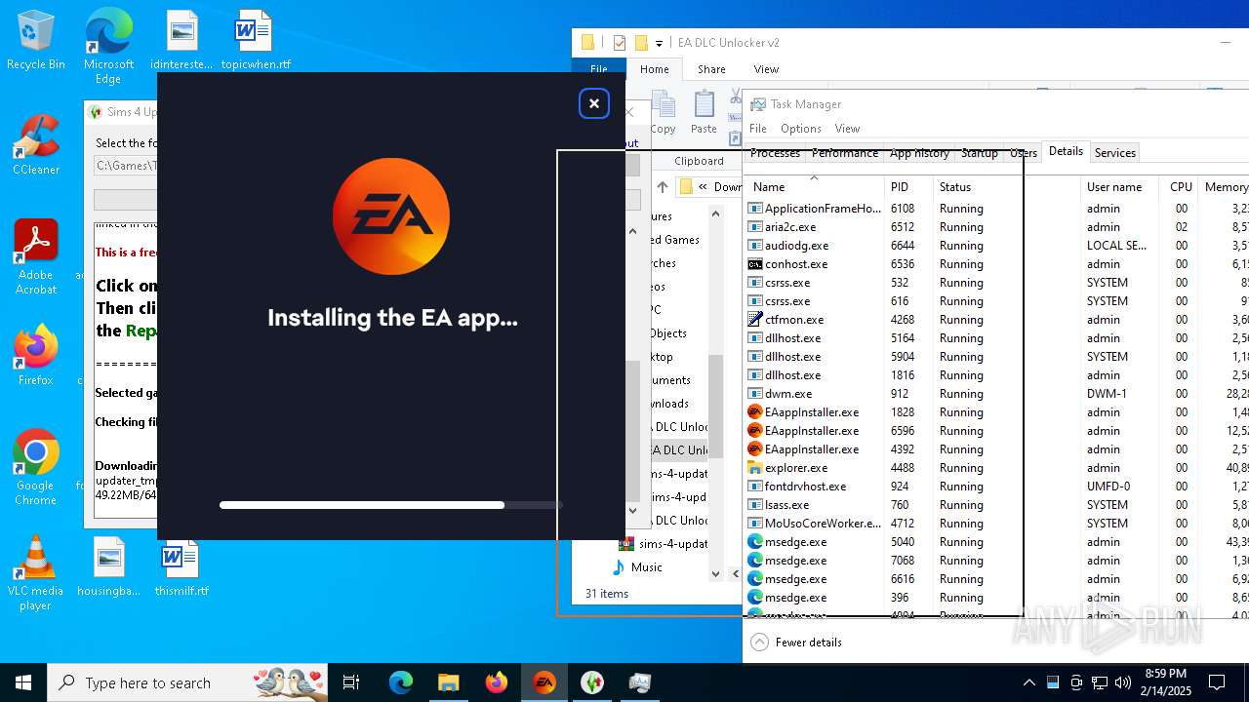
Task: Switch to Performance tab in Task Manager
Action: [x=845, y=153]
